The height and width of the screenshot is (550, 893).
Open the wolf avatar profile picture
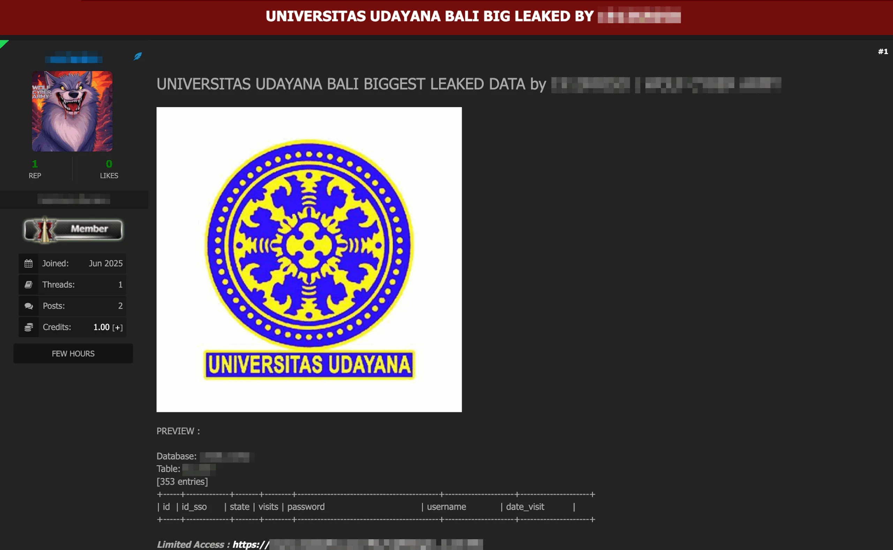pos(72,111)
